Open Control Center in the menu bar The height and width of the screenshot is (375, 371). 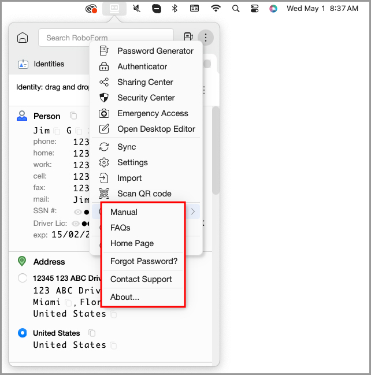tap(254, 9)
